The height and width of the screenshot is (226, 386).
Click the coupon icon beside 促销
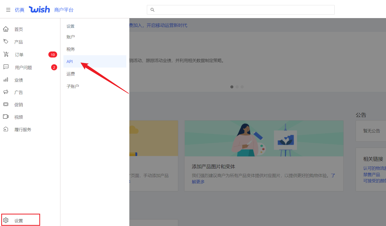pyautogui.click(x=6, y=104)
